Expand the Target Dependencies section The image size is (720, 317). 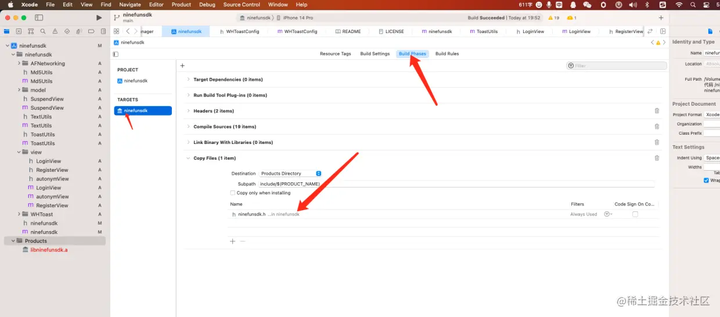point(188,80)
